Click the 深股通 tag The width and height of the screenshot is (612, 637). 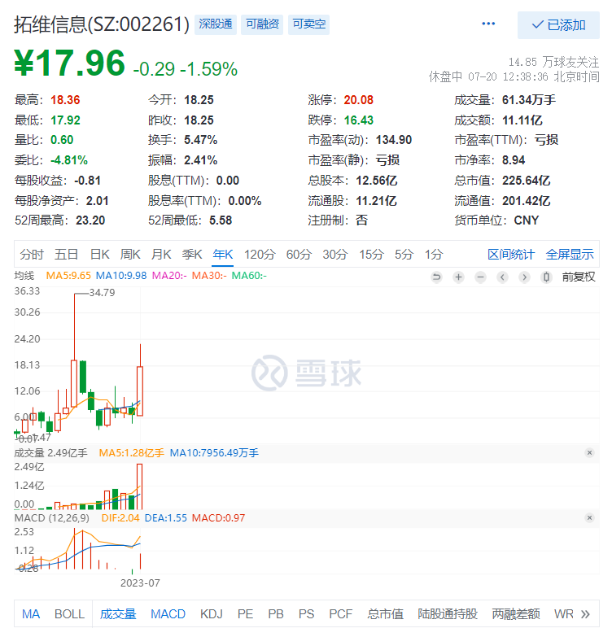pyautogui.click(x=216, y=24)
